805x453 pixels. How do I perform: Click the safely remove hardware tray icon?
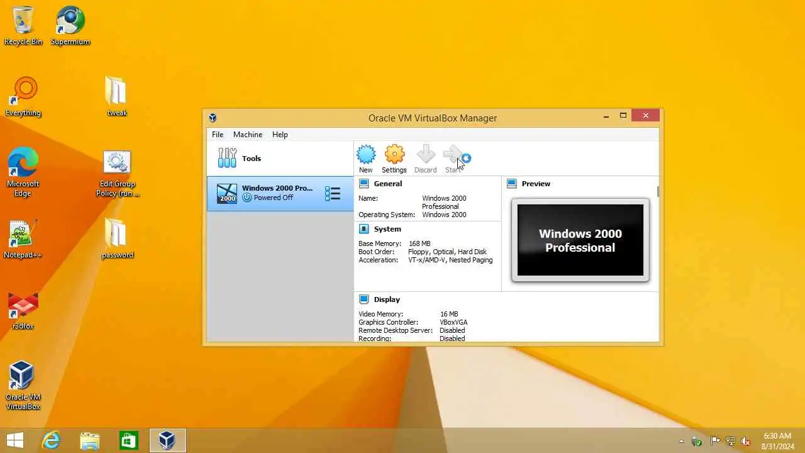tap(697, 441)
